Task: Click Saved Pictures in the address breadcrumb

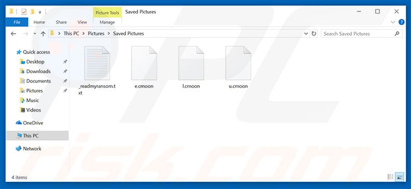Action: pos(129,34)
